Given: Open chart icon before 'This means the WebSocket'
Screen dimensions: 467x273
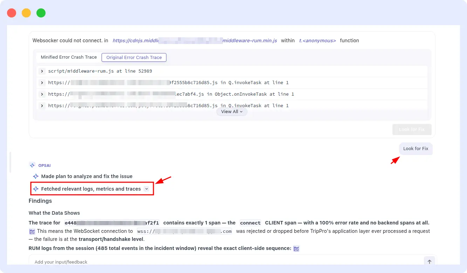Looking at the screenshot, I should [x=32, y=231].
